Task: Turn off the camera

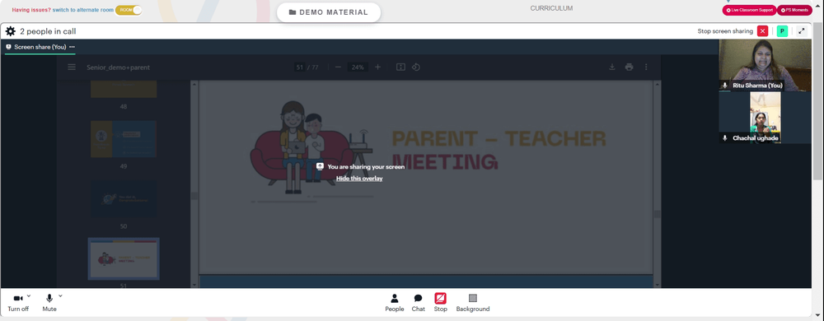Action: [x=18, y=303]
